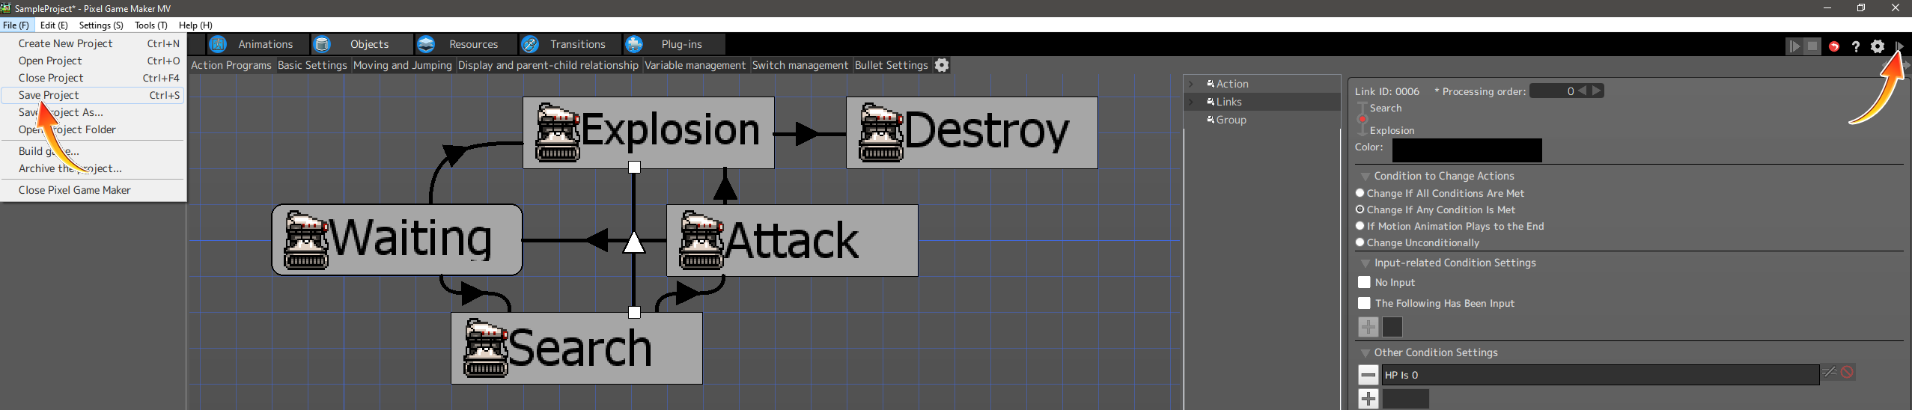Remove HP Is 0 condition with minus button
The height and width of the screenshot is (410, 1912).
[1368, 375]
